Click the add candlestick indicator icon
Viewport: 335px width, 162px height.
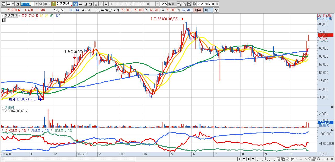[x=179, y=4]
